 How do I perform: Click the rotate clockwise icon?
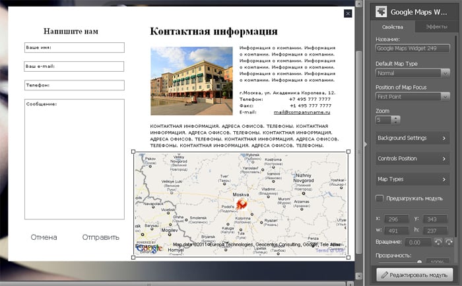point(447,243)
